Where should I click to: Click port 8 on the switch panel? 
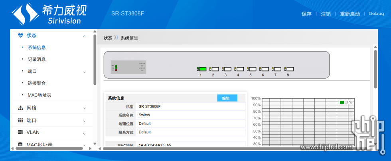coord(290,69)
